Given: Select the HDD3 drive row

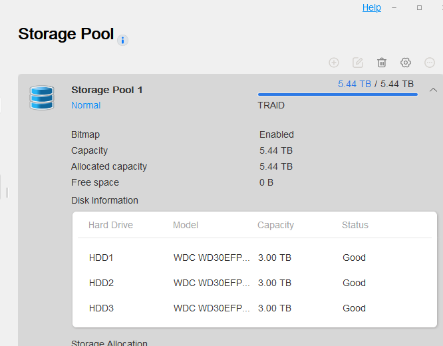Looking at the screenshot, I should tap(255, 308).
